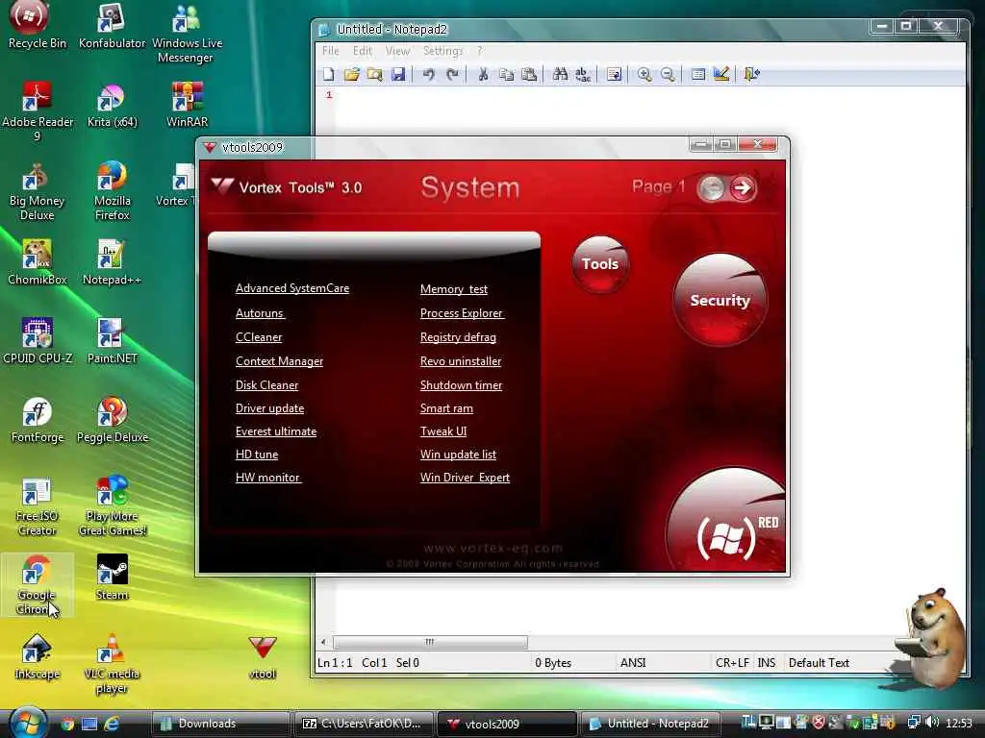Open Process Explorer link

[462, 313]
